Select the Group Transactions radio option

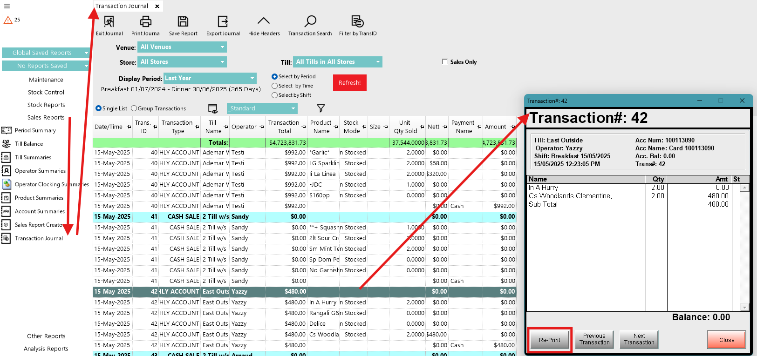pos(134,108)
